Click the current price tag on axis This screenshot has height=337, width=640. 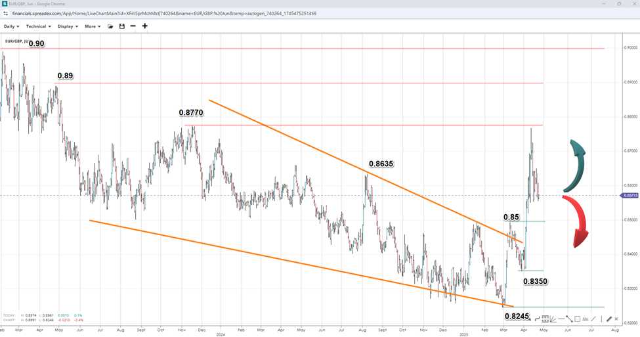pyautogui.click(x=628, y=196)
